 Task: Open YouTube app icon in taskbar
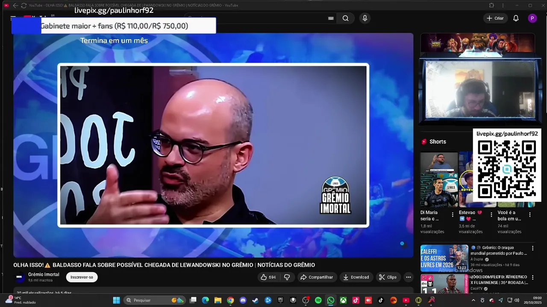(406, 300)
